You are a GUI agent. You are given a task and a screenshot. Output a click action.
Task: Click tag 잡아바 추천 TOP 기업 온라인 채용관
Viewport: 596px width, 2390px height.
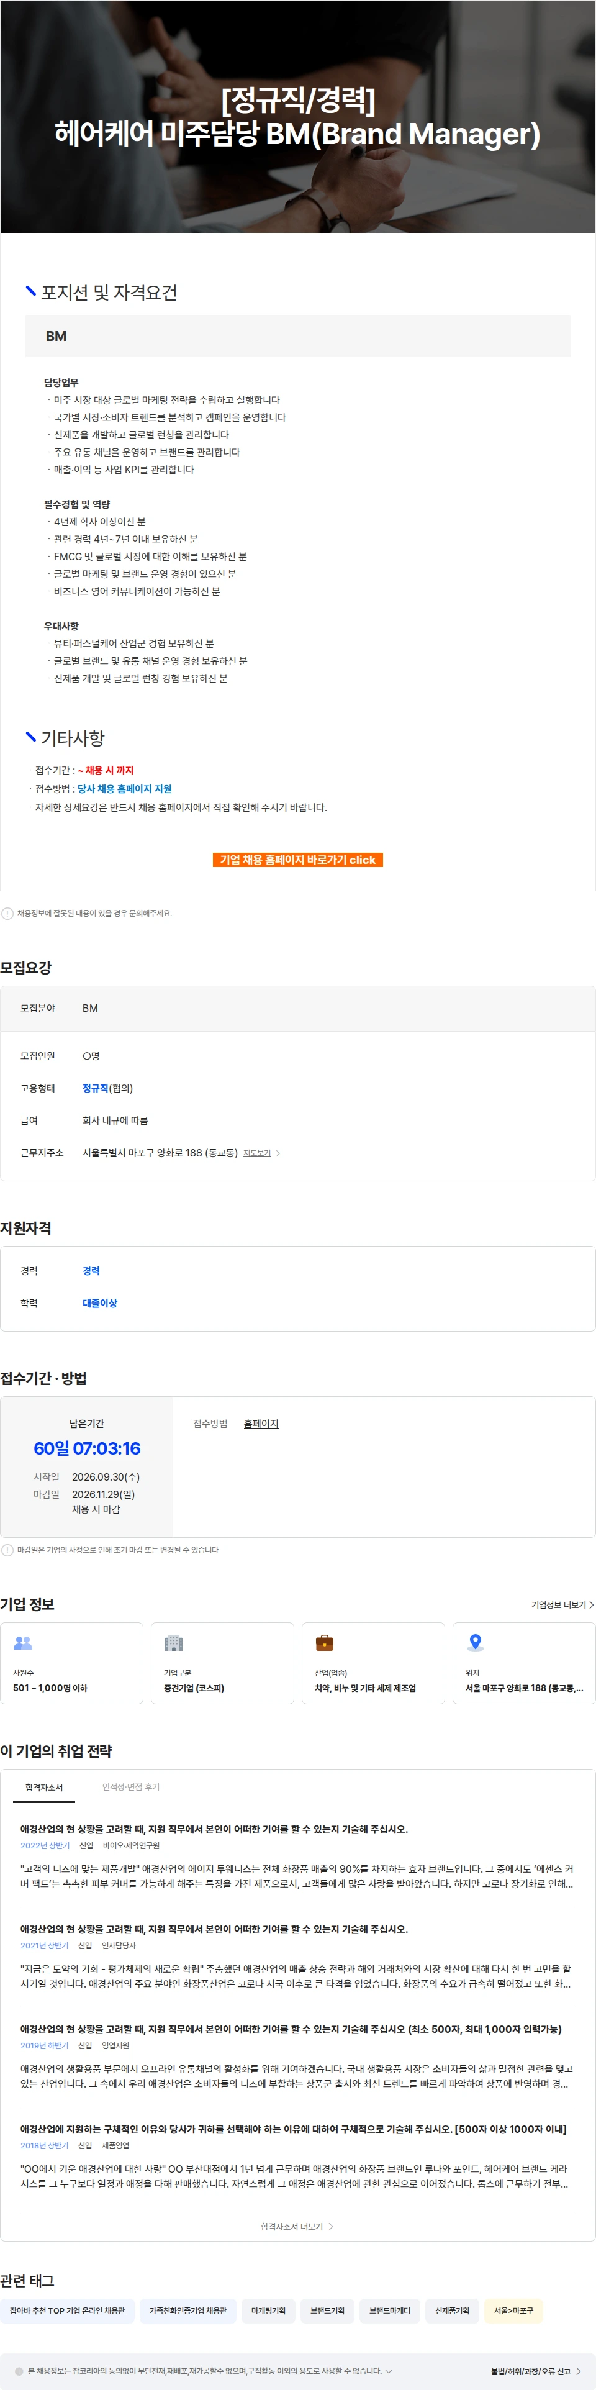pos(68,2310)
